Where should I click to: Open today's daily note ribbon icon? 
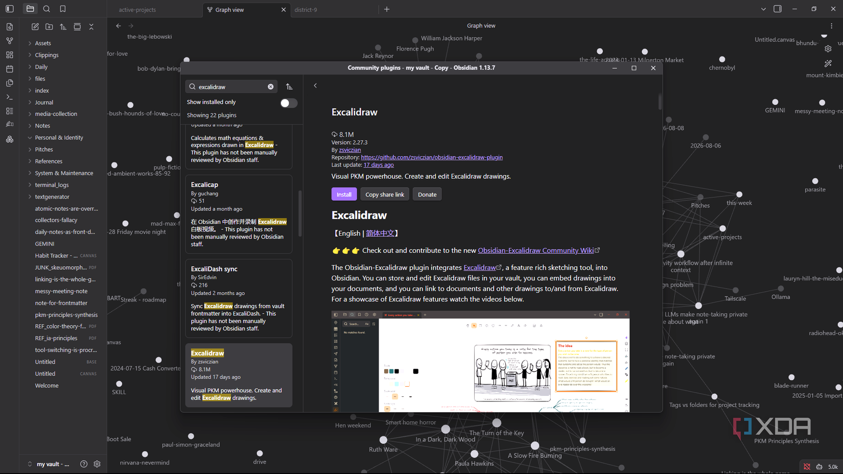[x=10, y=68]
